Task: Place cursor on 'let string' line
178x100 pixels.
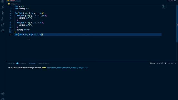Action: coord(22,9)
